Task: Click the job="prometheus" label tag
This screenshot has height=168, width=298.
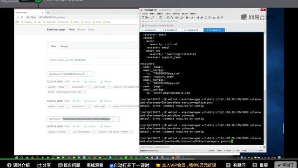Action: pos(82,132)
